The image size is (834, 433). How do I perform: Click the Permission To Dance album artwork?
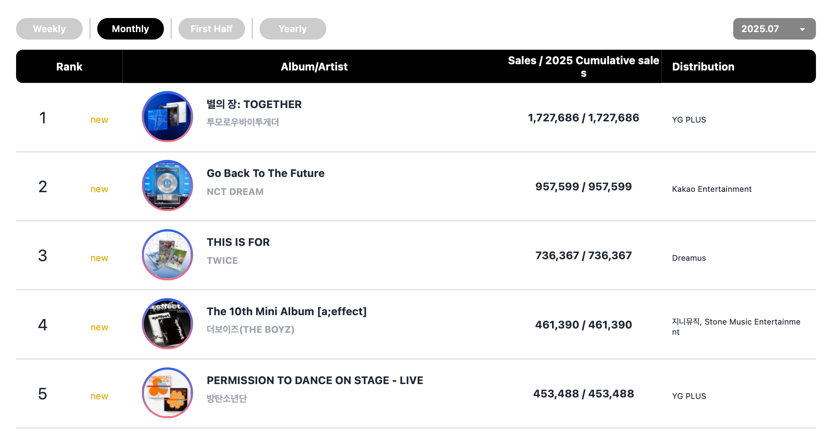coord(167,393)
